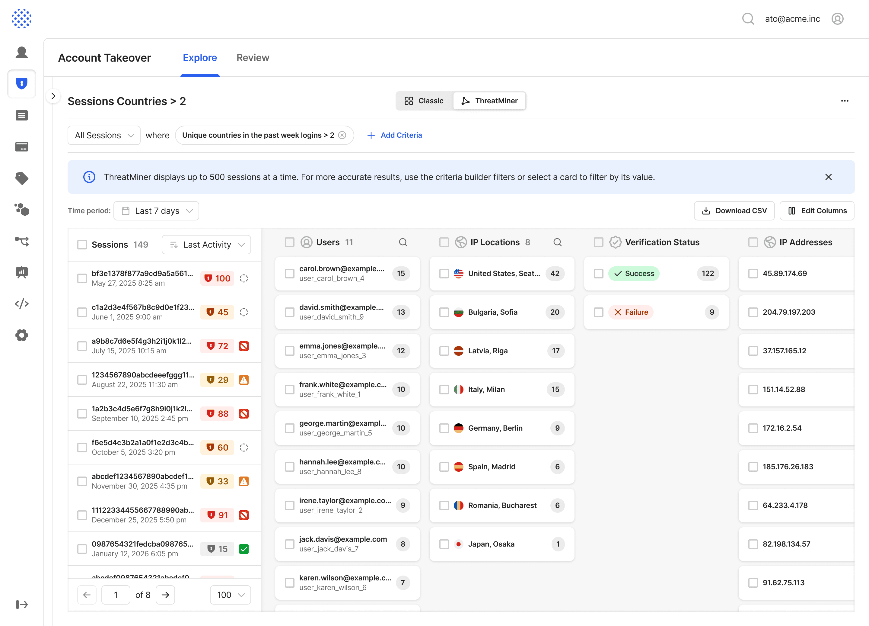
Task: Go to next sessions page arrow
Action: pyautogui.click(x=165, y=595)
